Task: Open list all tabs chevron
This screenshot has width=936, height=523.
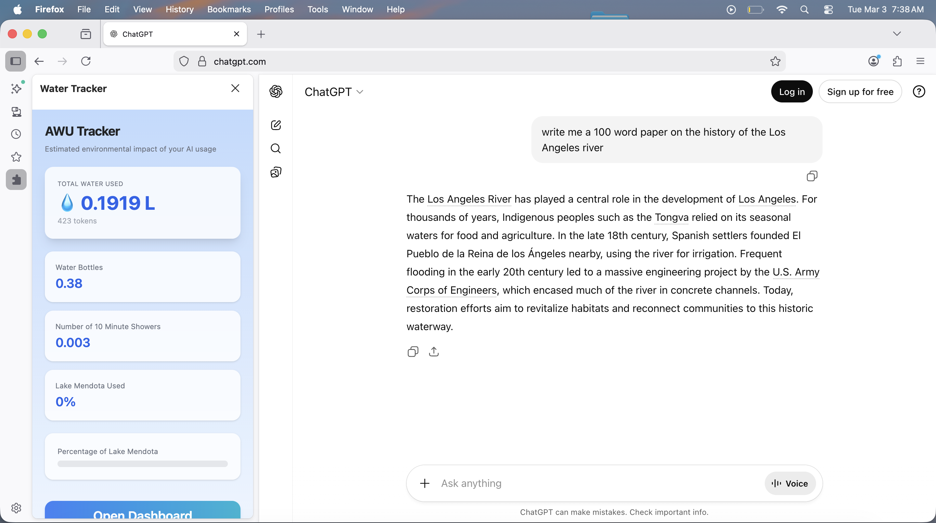Action: pyautogui.click(x=897, y=34)
